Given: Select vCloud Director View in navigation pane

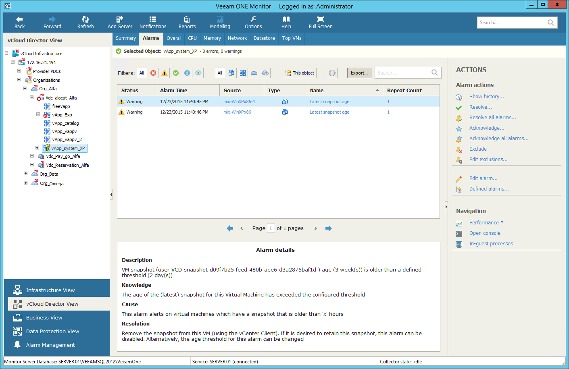Looking at the screenshot, I should pos(59,304).
